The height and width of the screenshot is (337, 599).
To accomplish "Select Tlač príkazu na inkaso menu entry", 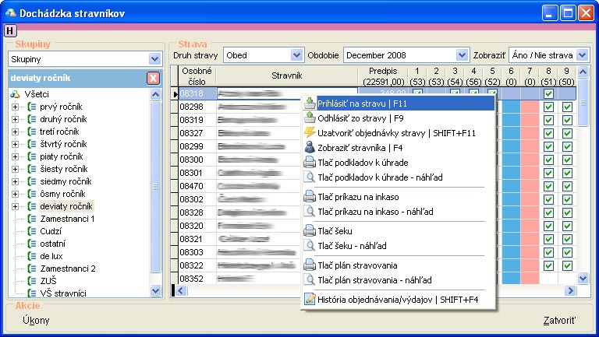I will click(363, 197).
